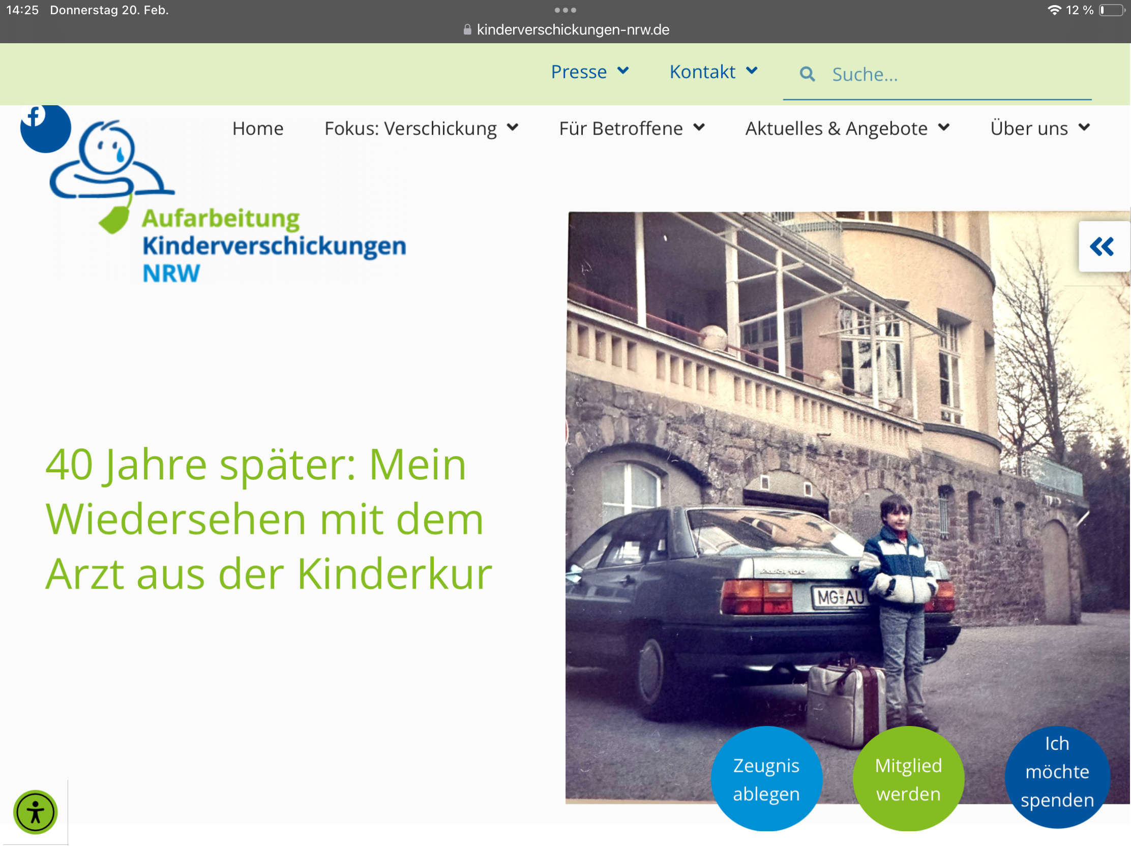Expand the double-chevron side panel
This screenshot has width=1131, height=848.
[1103, 247]
